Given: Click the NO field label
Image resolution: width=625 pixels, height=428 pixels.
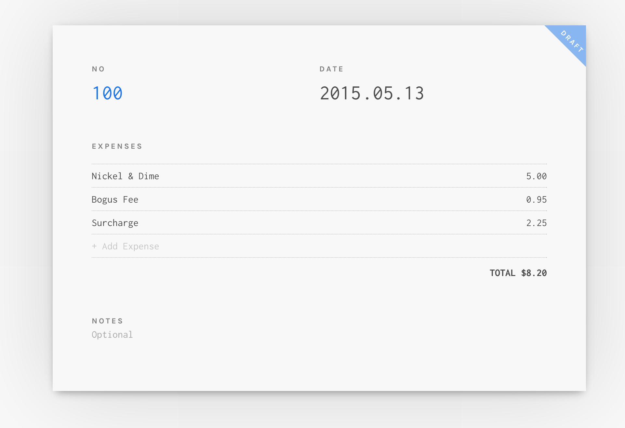Looking at the screenshot, I should coord(98,69).
